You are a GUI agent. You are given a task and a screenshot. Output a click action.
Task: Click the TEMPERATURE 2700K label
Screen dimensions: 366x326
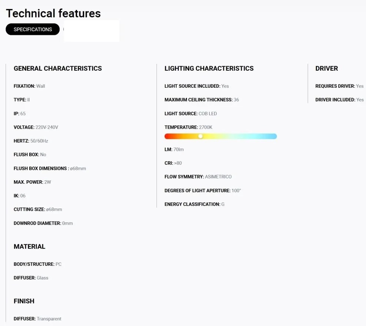click(188, 127)
